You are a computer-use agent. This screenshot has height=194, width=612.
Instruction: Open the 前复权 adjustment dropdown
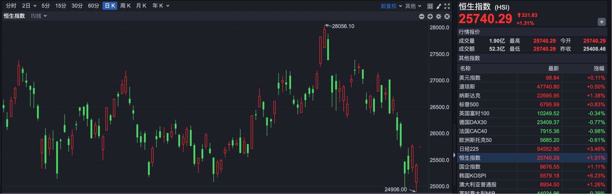coord(391,6)
